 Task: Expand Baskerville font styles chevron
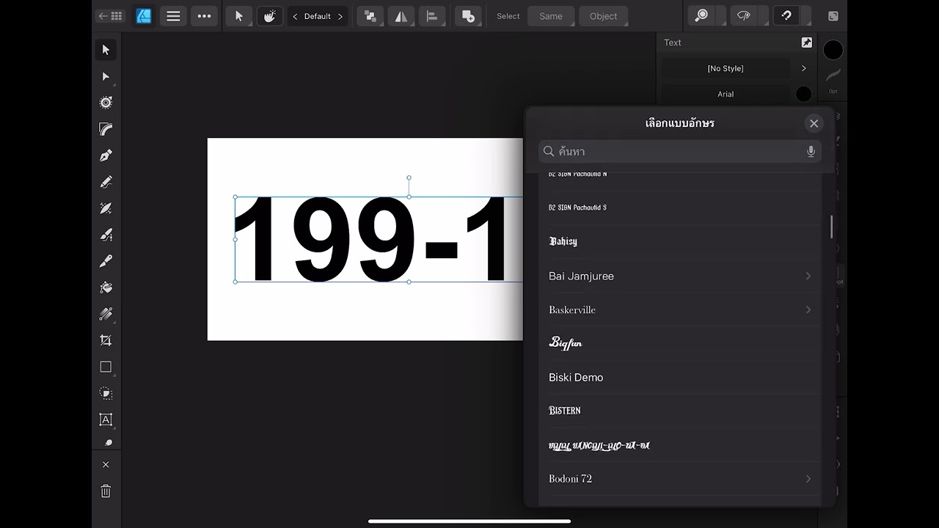tap(808, 309)
